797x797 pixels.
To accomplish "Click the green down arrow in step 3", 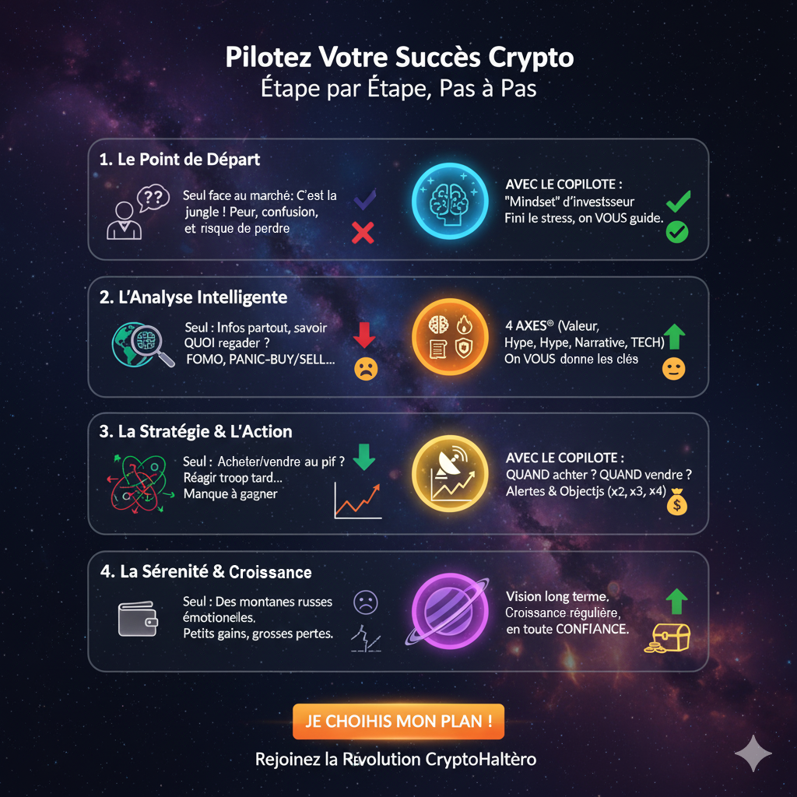I will (363, 456).
